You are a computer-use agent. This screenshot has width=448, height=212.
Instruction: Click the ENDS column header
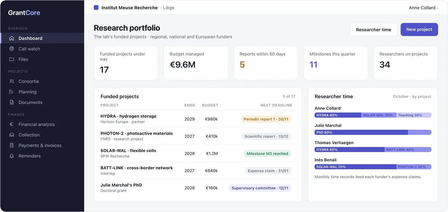(190, 105)
